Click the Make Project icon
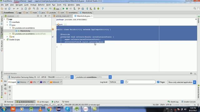The height and width of the screenshot is (112, 200). [x=50, y=9]
